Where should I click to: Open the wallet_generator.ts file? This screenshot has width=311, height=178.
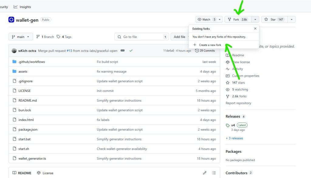pyautogui.click(x=32, y=159)
